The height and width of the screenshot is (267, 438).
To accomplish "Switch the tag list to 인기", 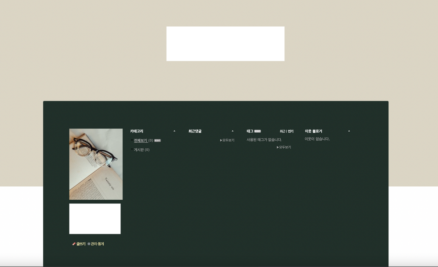I will click(x=291, y=131).
